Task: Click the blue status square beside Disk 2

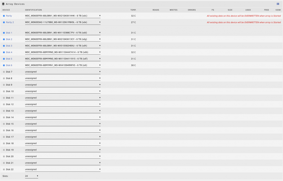Action: [4, 39]
